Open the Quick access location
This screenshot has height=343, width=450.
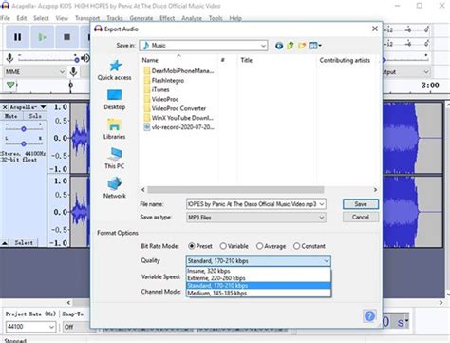click(x=114, y=70)
